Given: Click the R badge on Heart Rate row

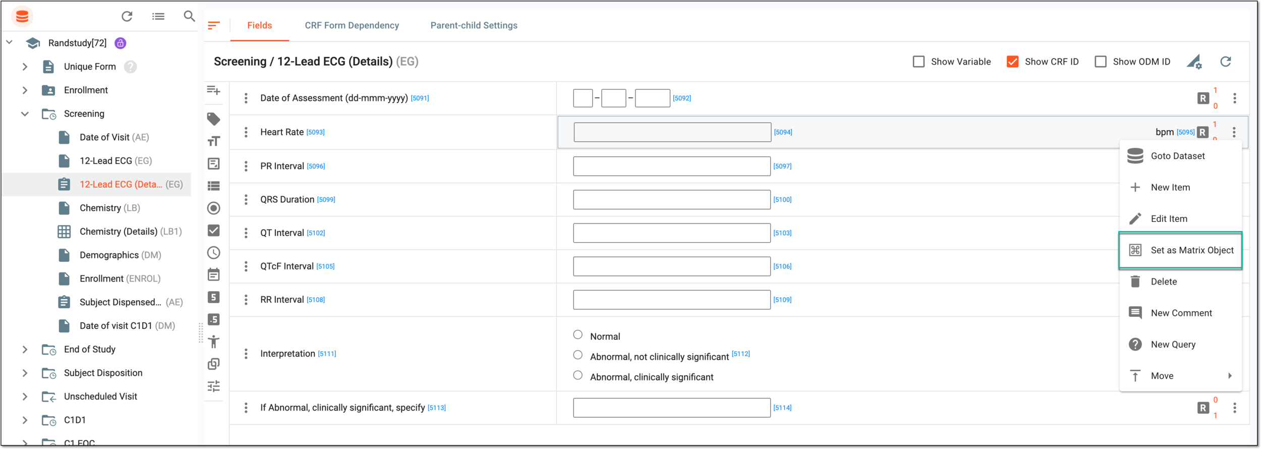Looking at the screenshot, I should tap(1203, 132).
